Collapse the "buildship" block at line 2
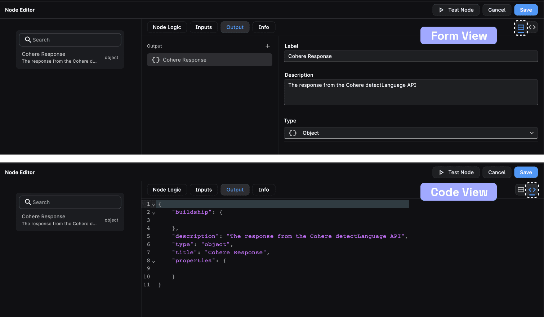Image resolution: width=544 pixels, height=317 pixels. coord(154,213)
